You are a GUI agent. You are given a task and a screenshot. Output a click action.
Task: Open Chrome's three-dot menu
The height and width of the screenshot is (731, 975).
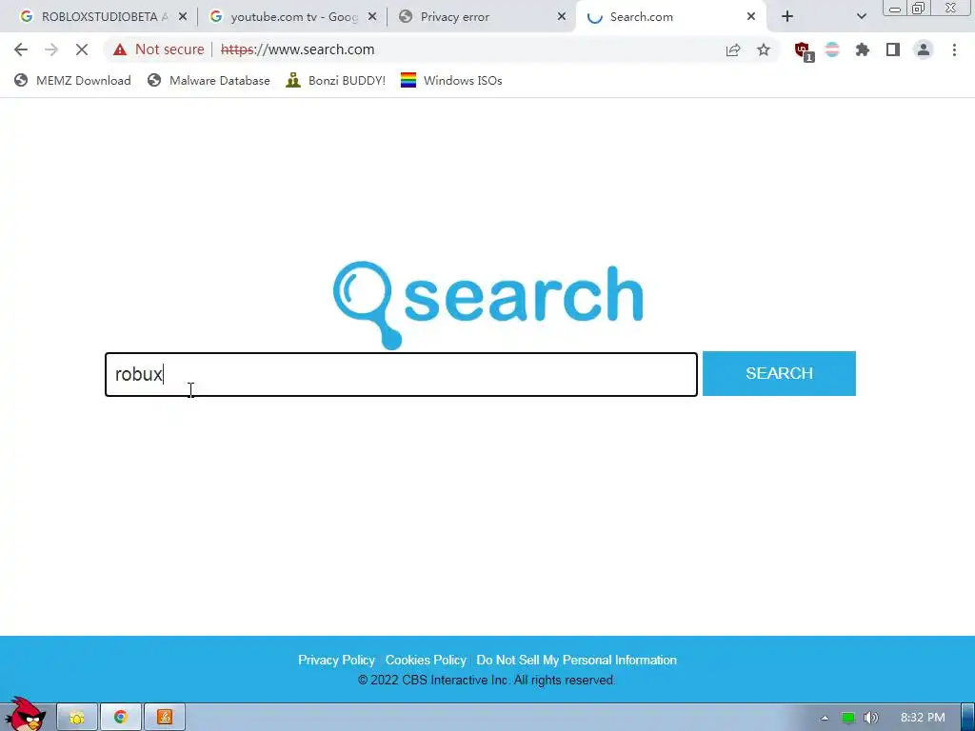click(x=954, y=49)
